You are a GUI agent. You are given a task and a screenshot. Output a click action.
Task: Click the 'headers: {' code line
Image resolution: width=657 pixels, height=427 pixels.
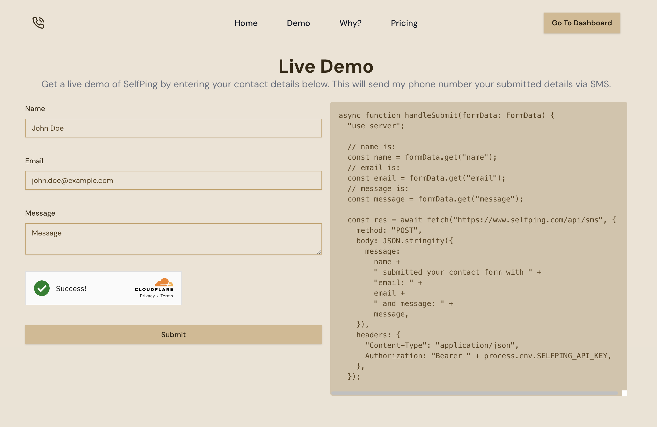tap(378, 335)
